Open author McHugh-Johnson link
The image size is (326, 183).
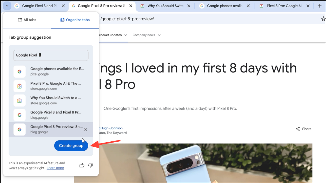coord(110,128)
